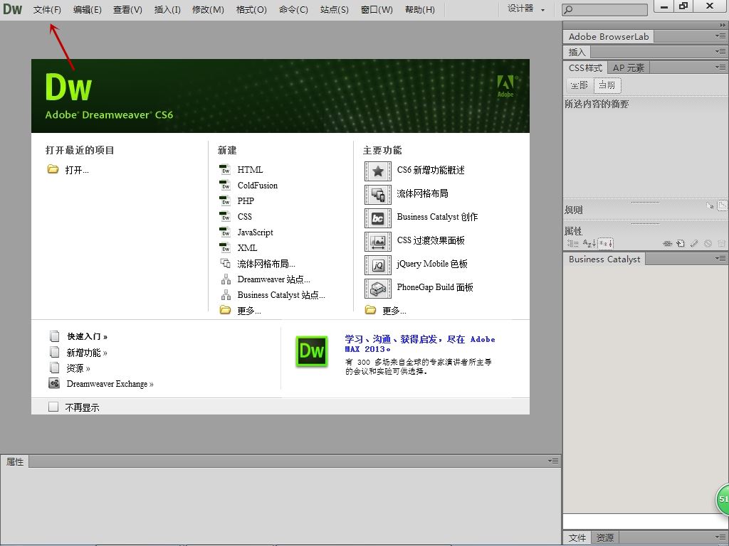This screenshot has height=546, width=729.
Task: Open Adobe BrowserLab panel options menu
Action: pos(720,36)
